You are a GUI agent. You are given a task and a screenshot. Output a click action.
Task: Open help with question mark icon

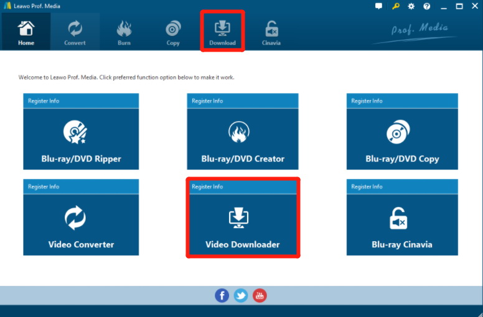pos(427,6)
